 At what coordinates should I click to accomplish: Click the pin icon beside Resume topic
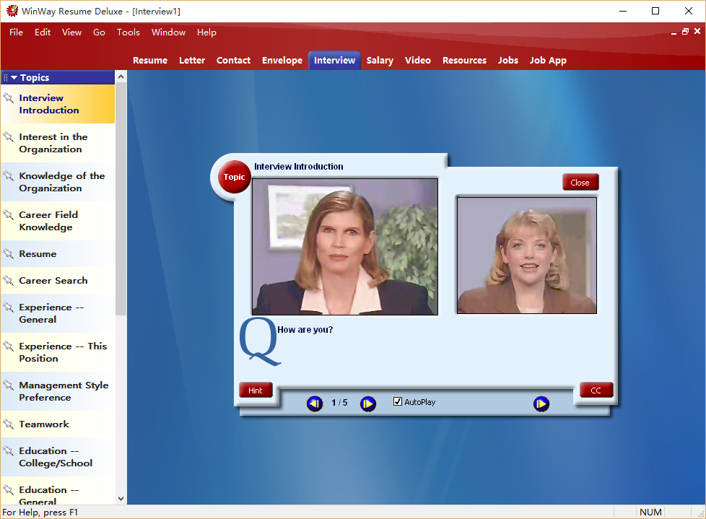(x=9, y=254)
